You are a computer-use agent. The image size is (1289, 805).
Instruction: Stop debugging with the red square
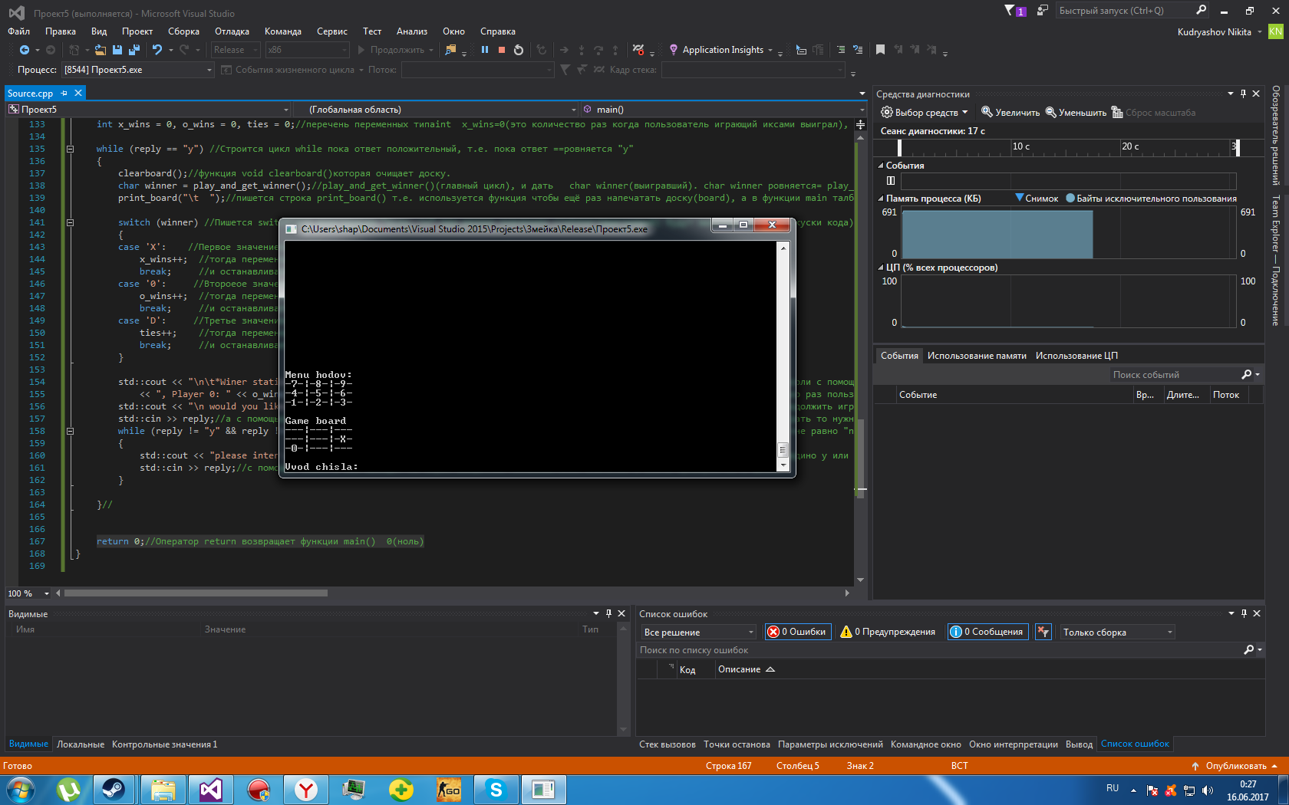(502, 50)
